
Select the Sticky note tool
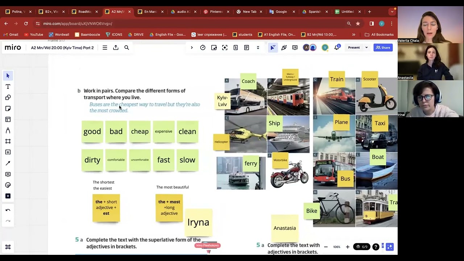pos(8,108)
